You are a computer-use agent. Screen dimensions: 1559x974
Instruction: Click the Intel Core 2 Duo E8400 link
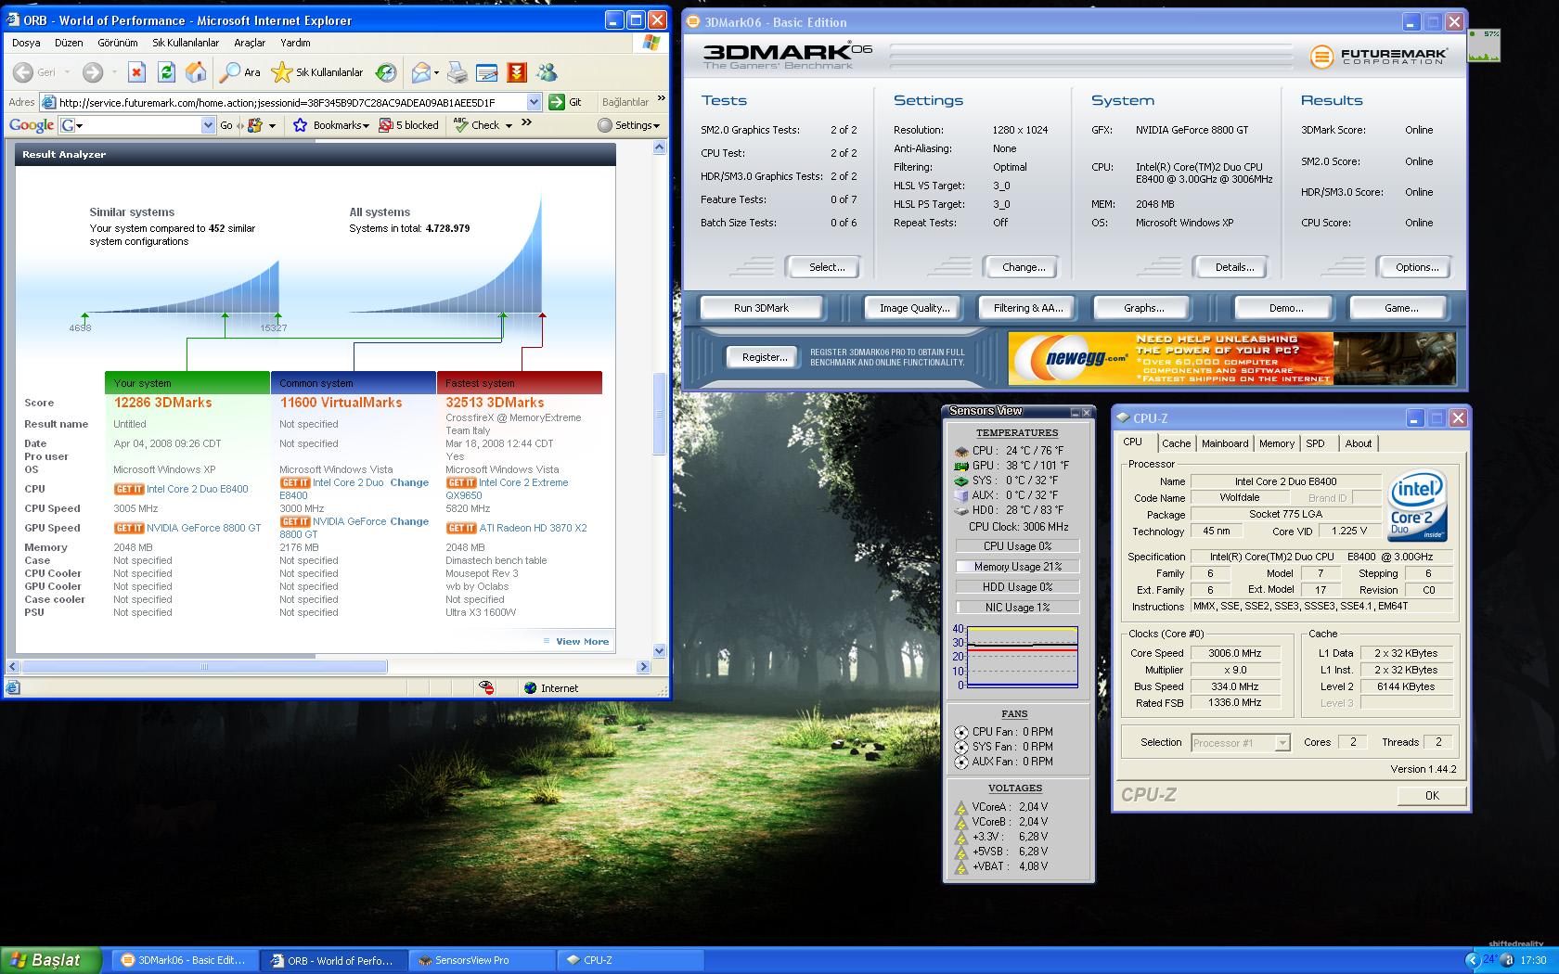click(197, 489)
